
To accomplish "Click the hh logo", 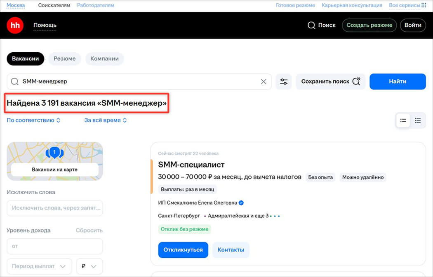I will (x=15, y=25).
